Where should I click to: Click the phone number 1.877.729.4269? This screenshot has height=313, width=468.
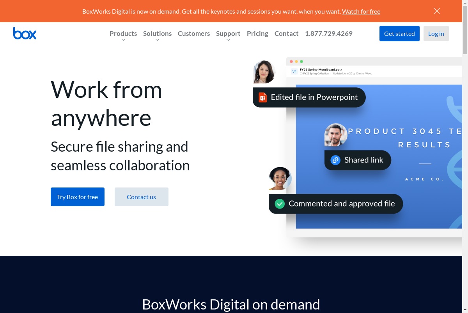pos(329,34)
